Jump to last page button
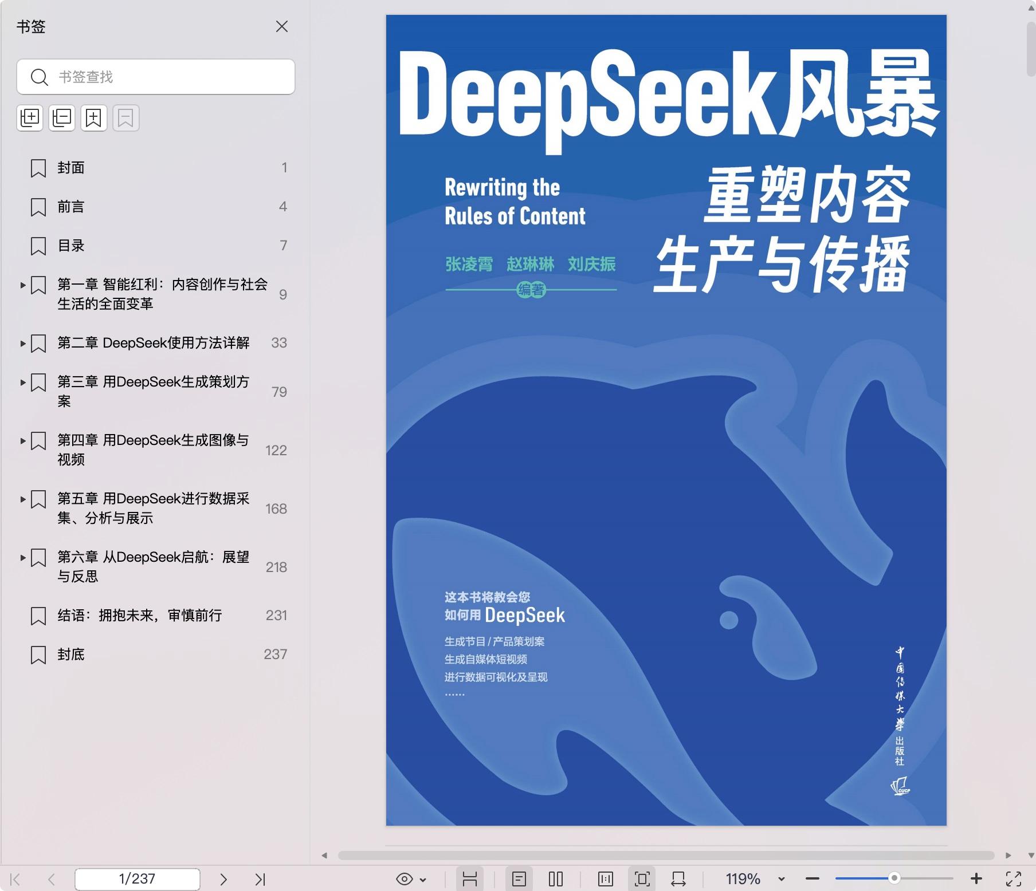1036x891 pixels. [260, 879]
